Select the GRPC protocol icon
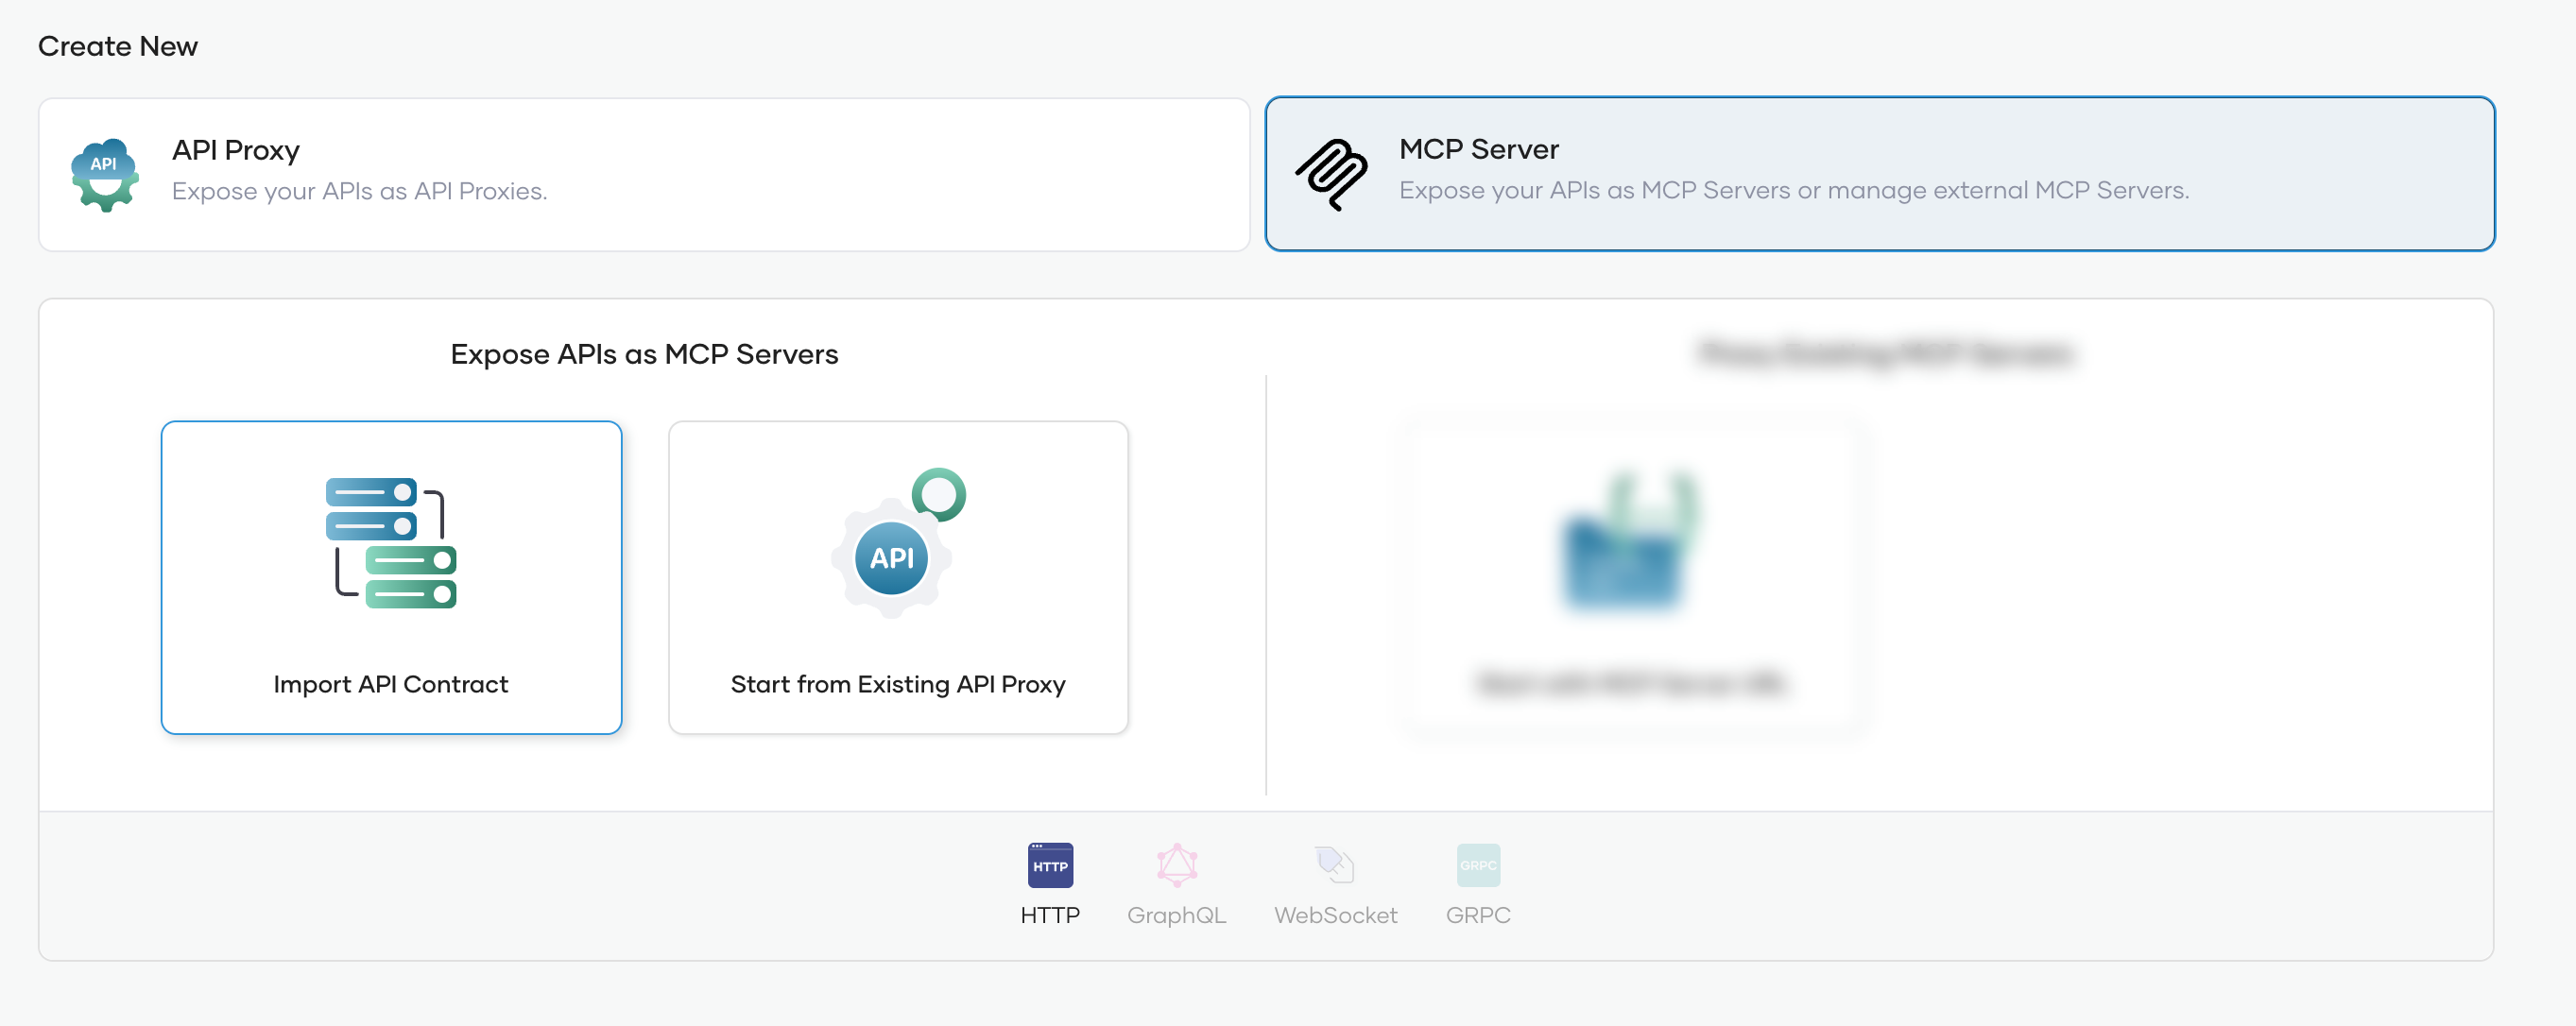Viewport: 2576px width, 1026px height. [1477, 865]
